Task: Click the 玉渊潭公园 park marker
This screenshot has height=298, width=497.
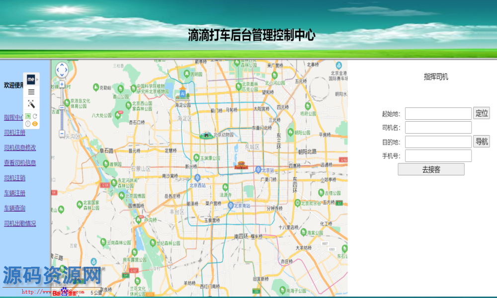Action: [x=196, y=157]
